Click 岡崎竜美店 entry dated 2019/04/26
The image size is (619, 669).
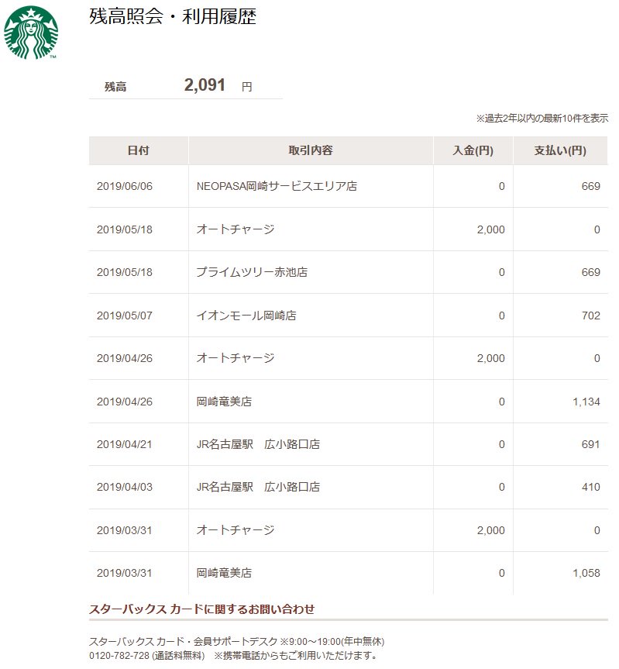point(224,402)
